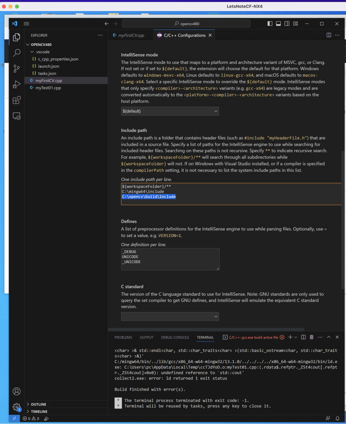The image size is (346, 424).
Task: Open Customize Layout icon
Action: [x=296, y=24]
